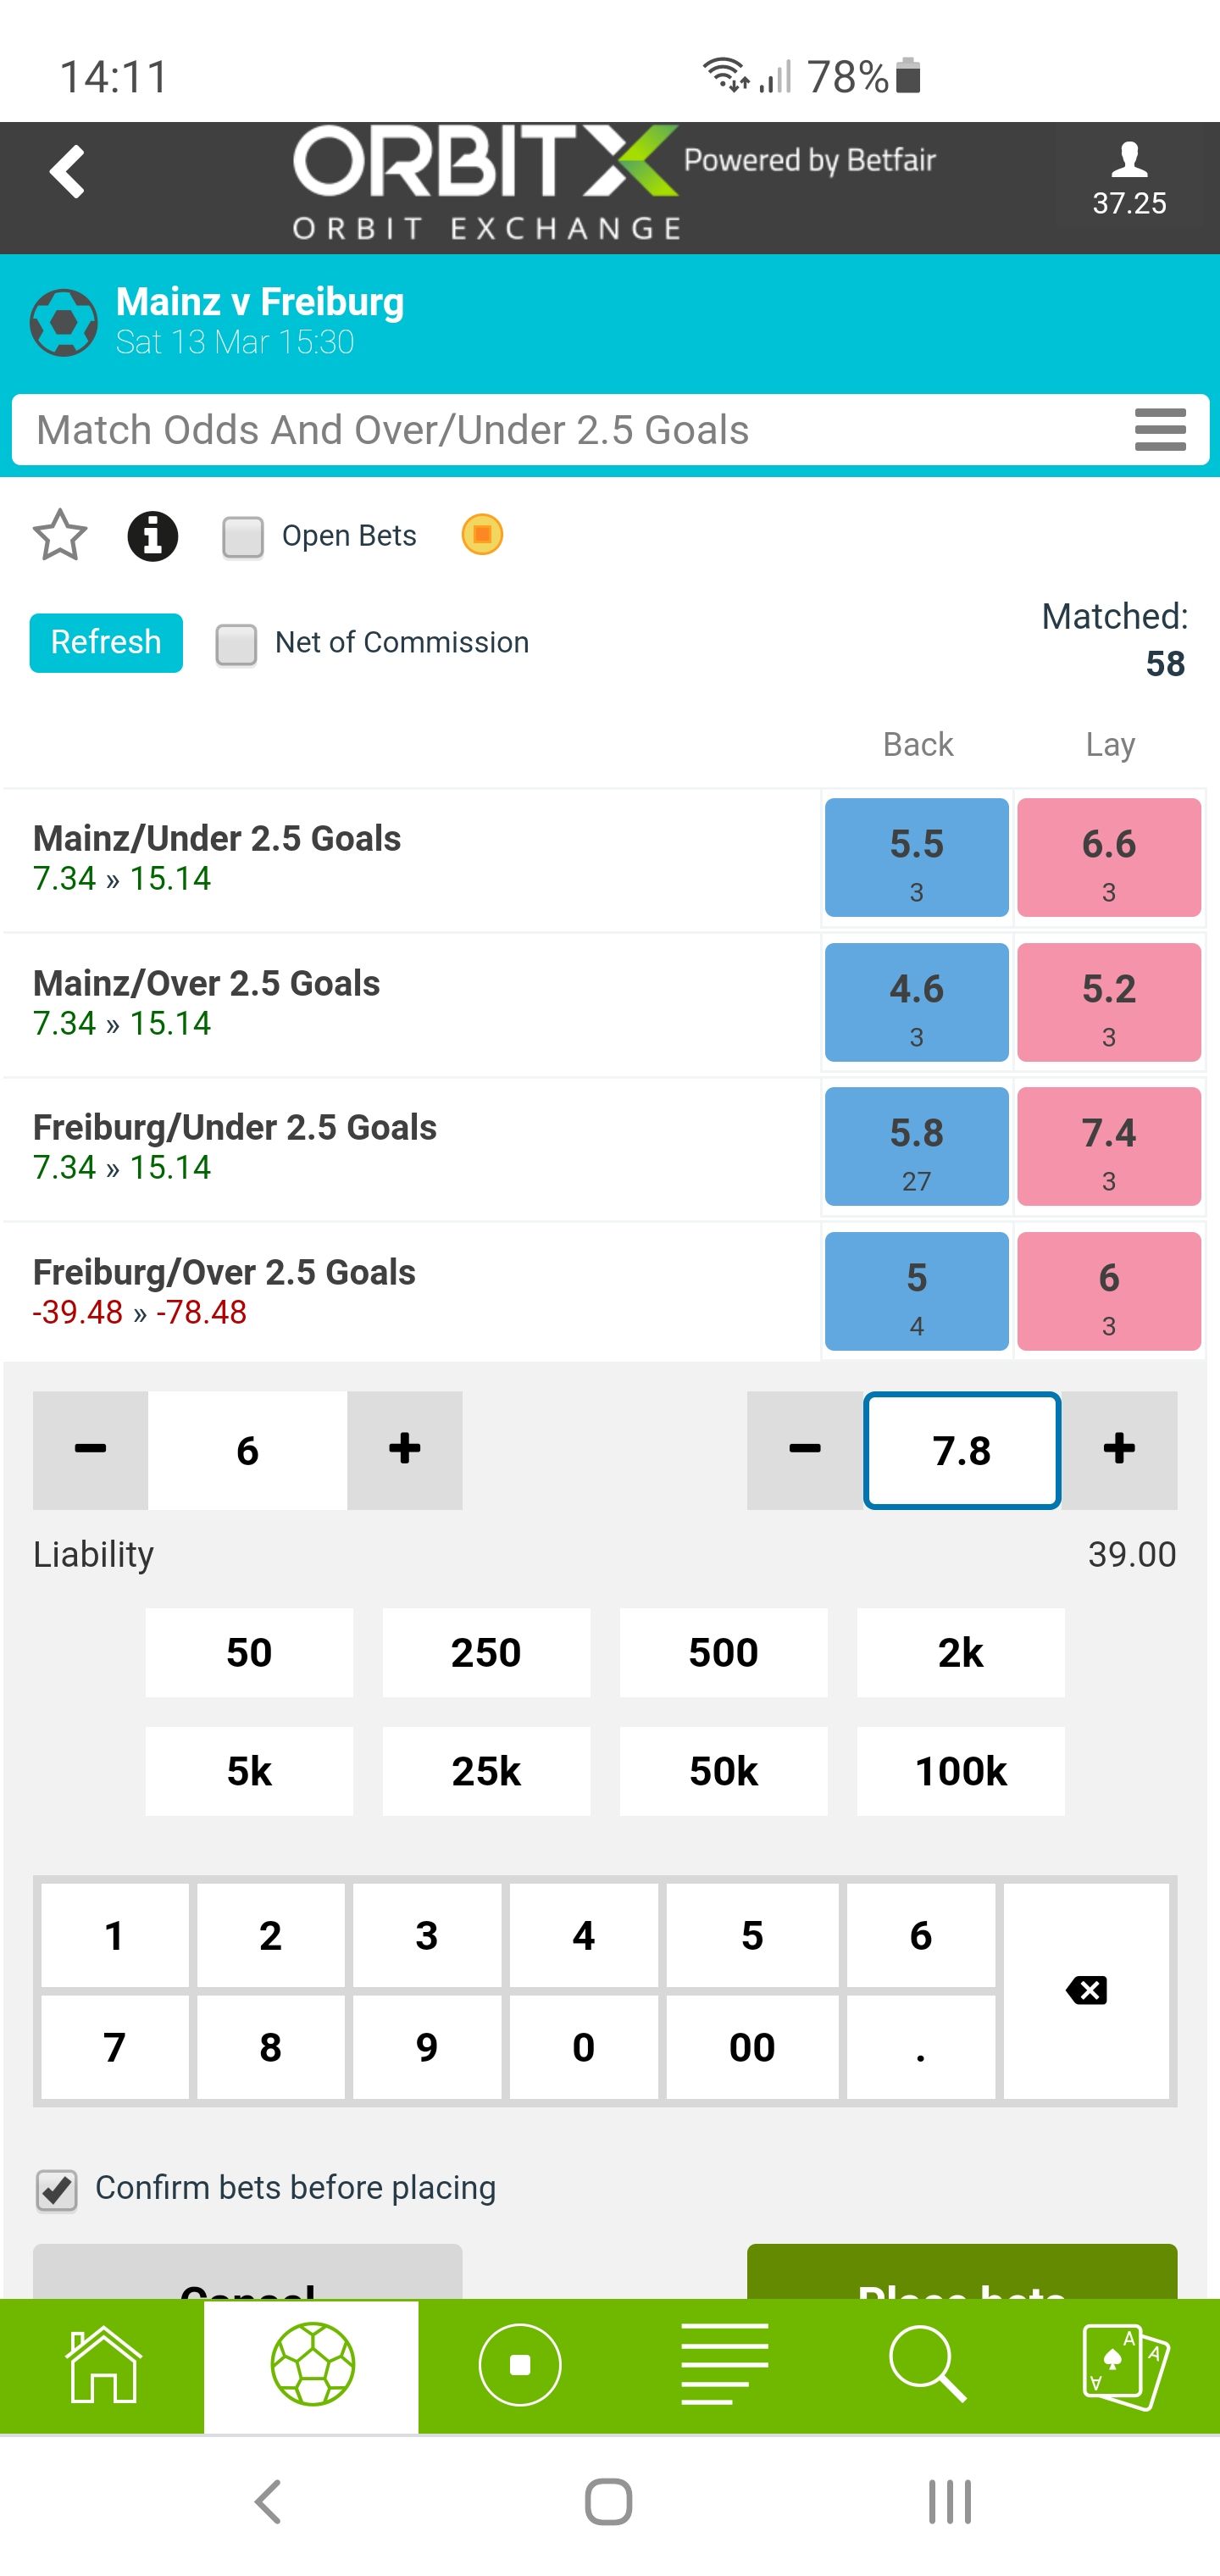Increase odds with plus stepper
This screenshot has width=1220, height=2576.
[x=1119, y=1450]
